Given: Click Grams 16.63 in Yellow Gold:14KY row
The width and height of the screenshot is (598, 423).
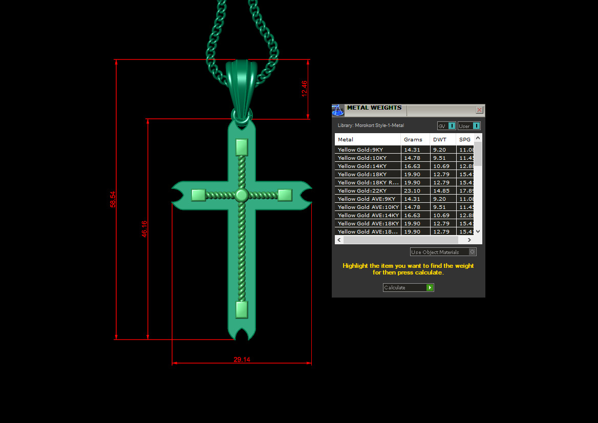Looking at the screenshot, I should 412,166.
